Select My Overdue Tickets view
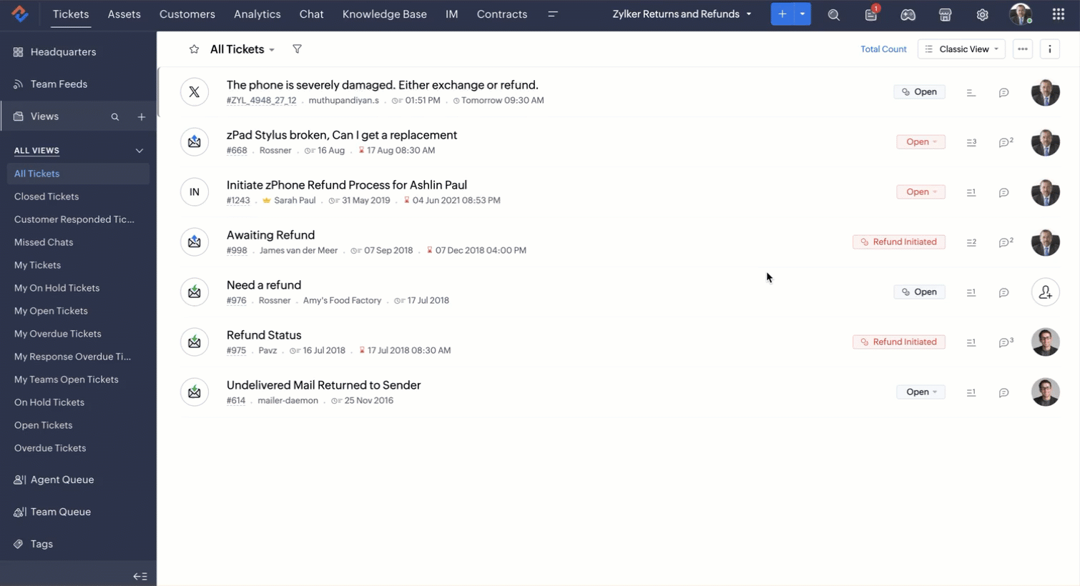 (x=58, y=334)
